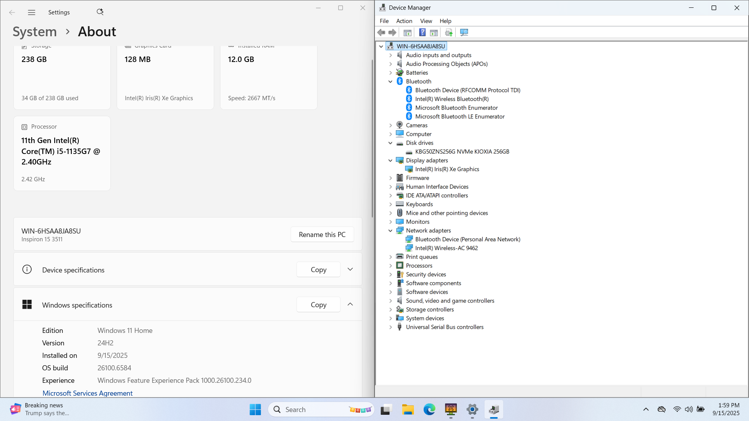Click the battery tray icon
Screen dimensions: 749x421
[x=701, y=409]
